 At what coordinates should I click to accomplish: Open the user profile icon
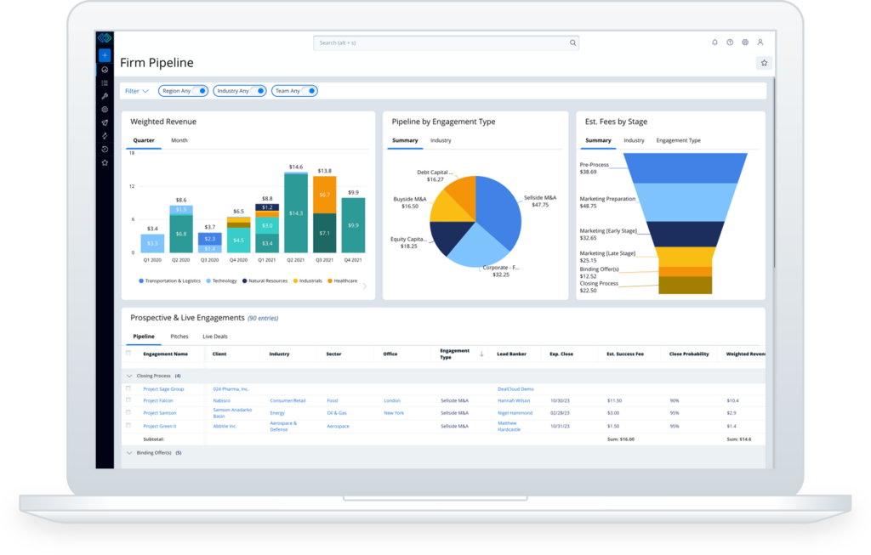coord(760,42)
